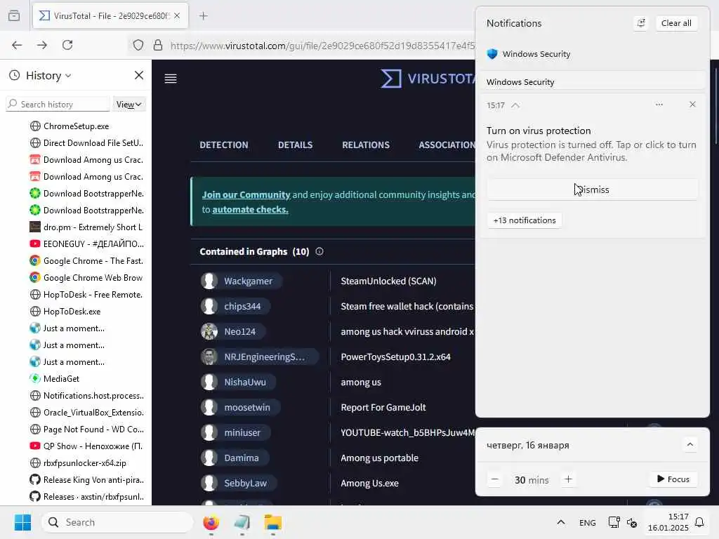Open rbxfpsunlocker-x64.zip history entry
The height and width of the screenshot is (539, 719).
point(85,463)
